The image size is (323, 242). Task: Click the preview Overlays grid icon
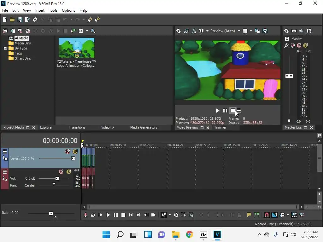point(245,31)
